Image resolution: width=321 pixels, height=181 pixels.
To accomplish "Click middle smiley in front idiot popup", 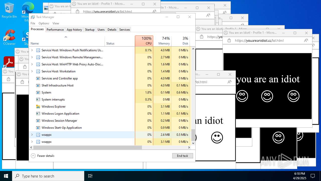I will [267, 96].
